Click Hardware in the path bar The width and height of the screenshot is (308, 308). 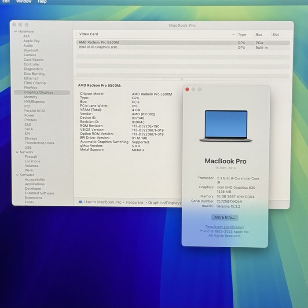tap(135, 202)
